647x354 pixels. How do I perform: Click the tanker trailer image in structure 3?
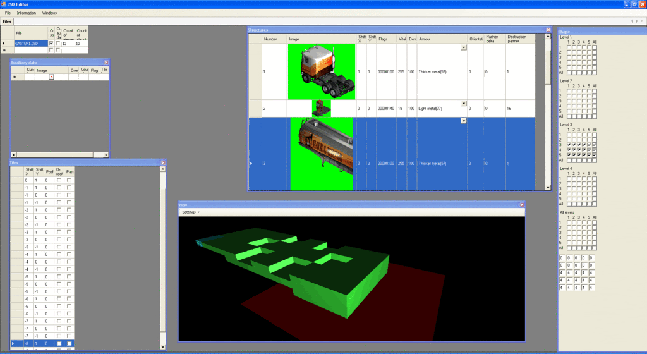tap(322, 154)
